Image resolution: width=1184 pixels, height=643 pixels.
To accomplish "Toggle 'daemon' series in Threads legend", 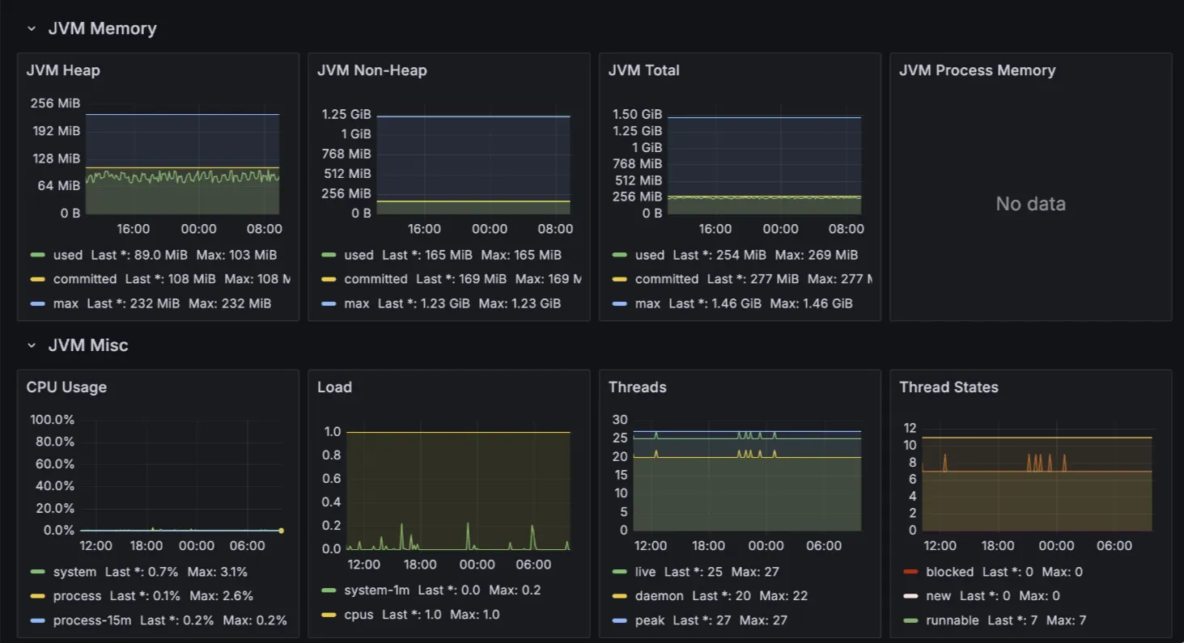I will click(x=659, y=596).
